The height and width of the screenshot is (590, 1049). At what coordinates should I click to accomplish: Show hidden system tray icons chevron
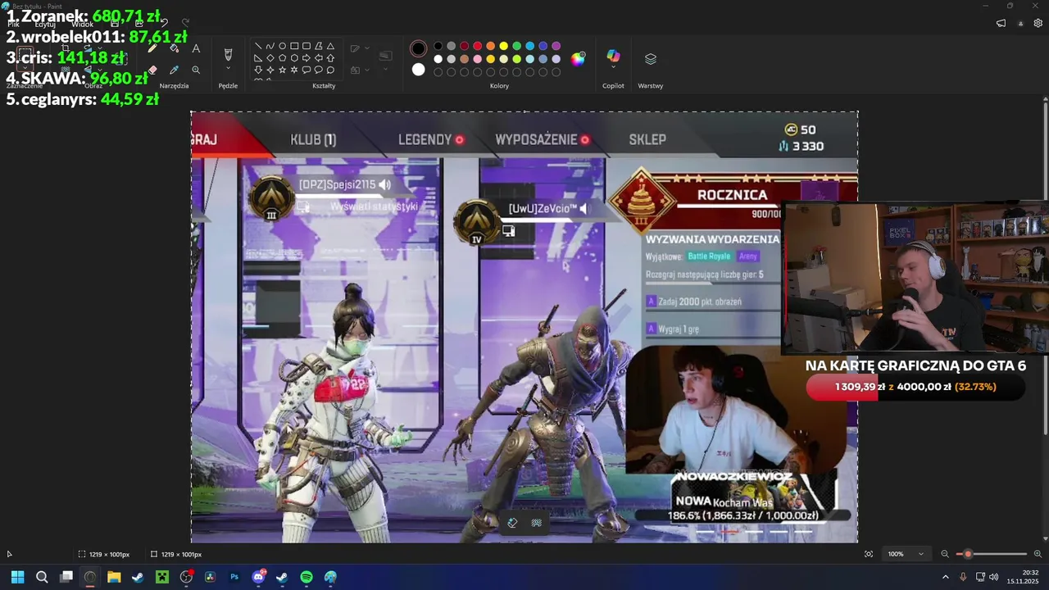coord(946,577)
